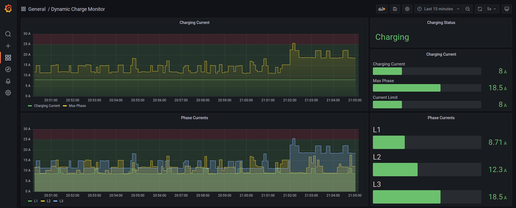
Task: Open the Dashboards icon in sidebar
Action: (8, 58)
